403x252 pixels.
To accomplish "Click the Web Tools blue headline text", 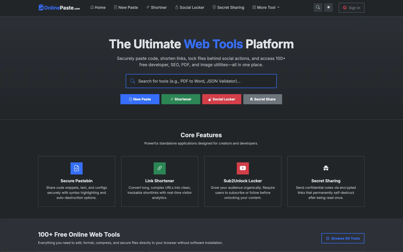I will pyautogui.click(x=213, y=44).
